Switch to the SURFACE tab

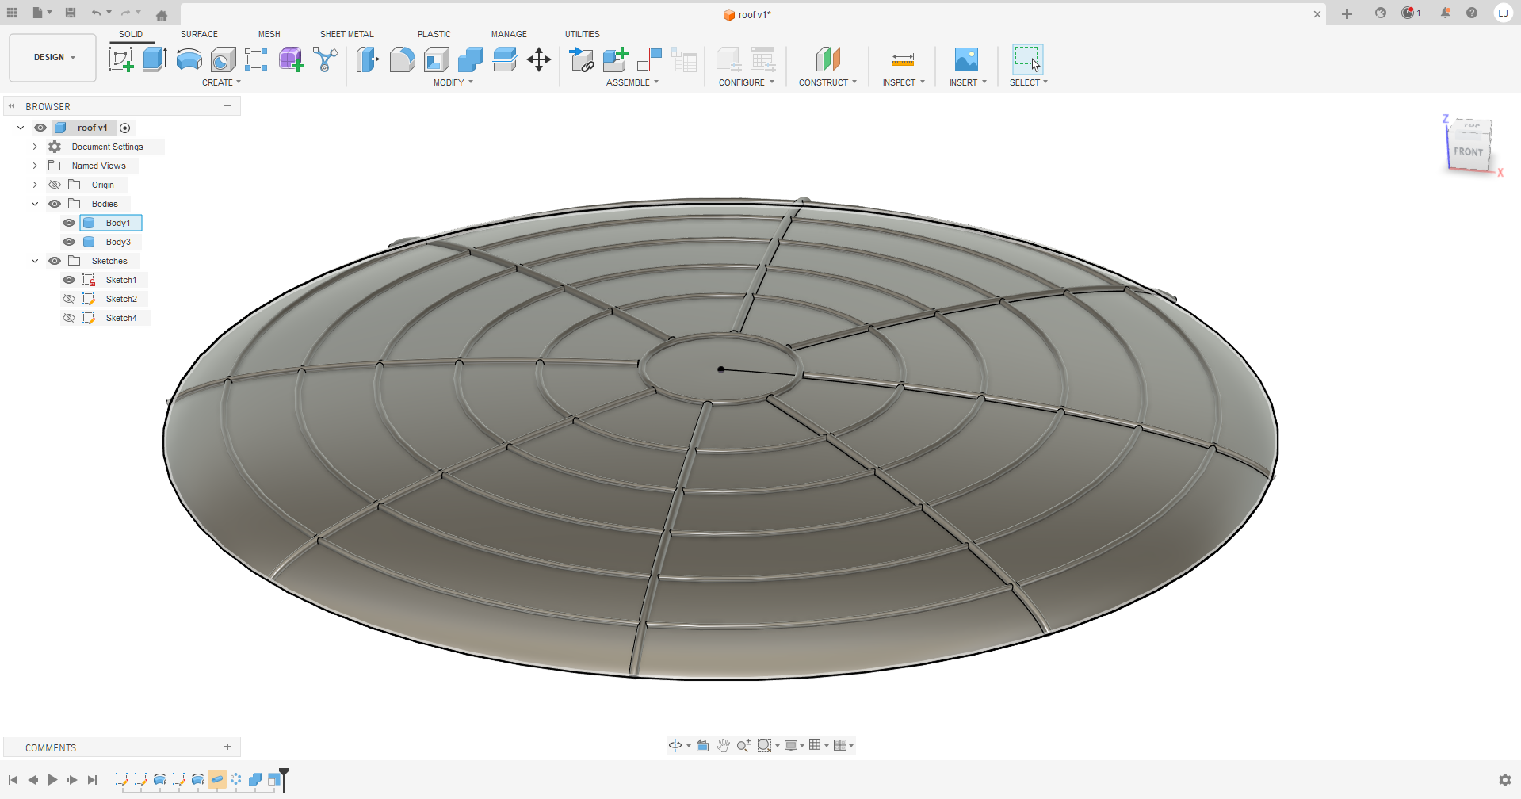(199, 34)
